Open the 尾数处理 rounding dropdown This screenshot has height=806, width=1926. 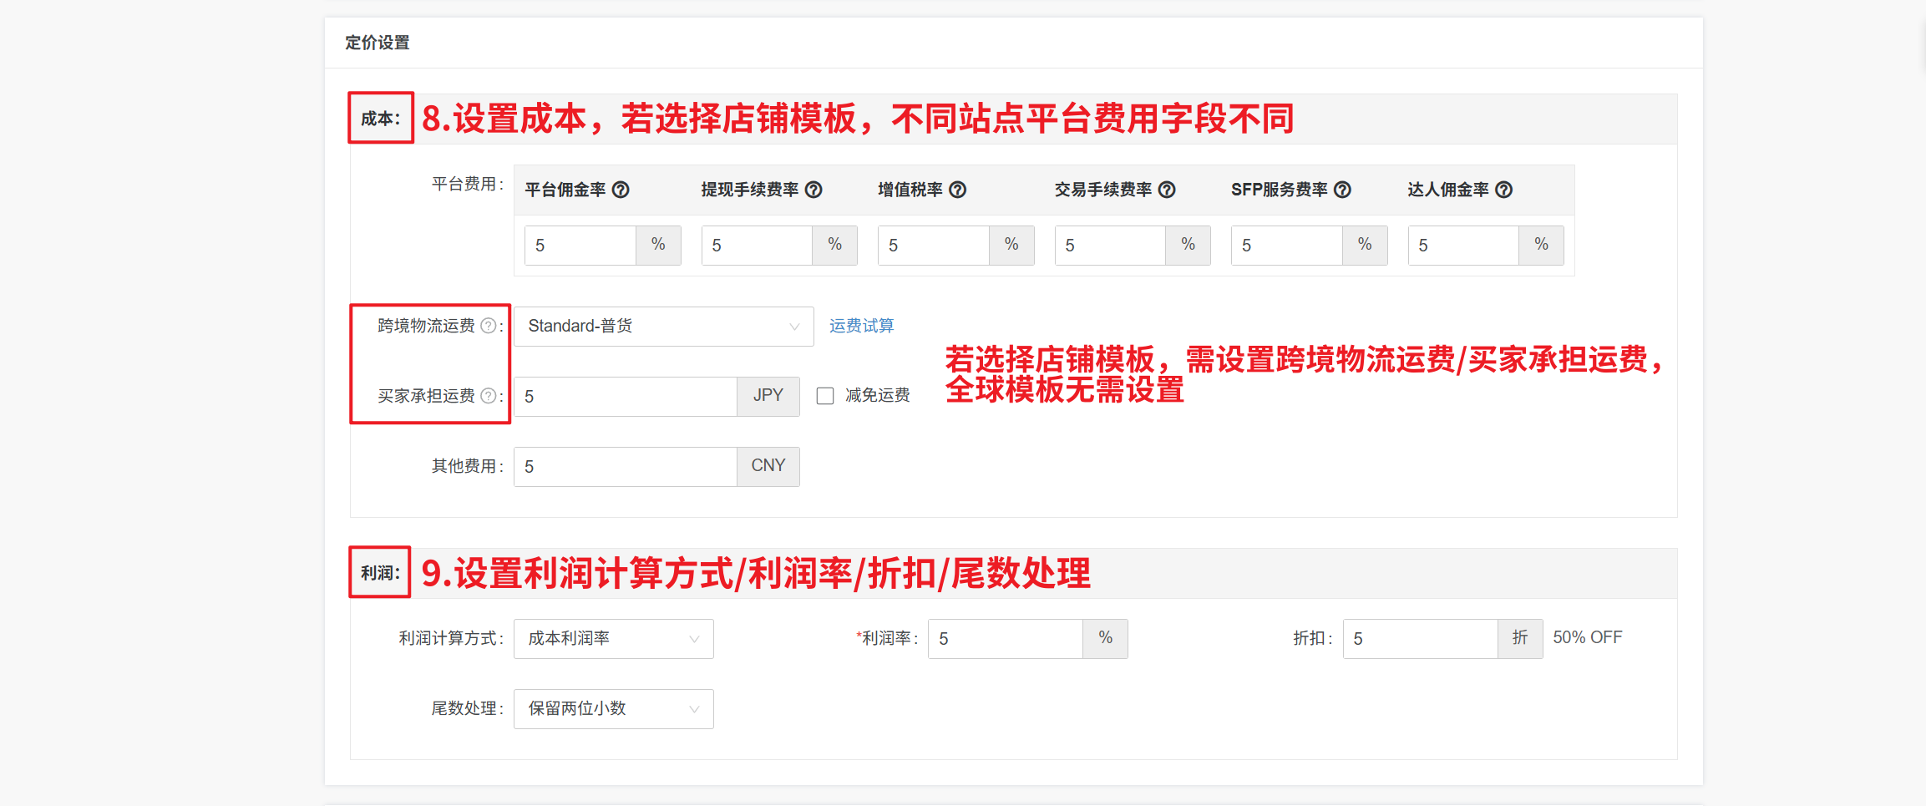point(613,709)
